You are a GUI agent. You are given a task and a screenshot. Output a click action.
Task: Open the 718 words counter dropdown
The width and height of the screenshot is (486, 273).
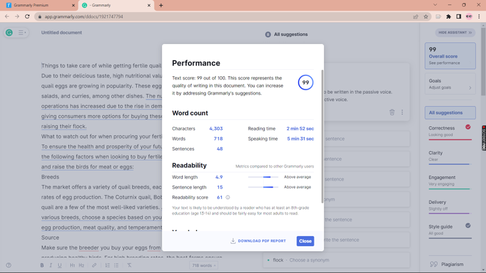click(x=204, y=265)
